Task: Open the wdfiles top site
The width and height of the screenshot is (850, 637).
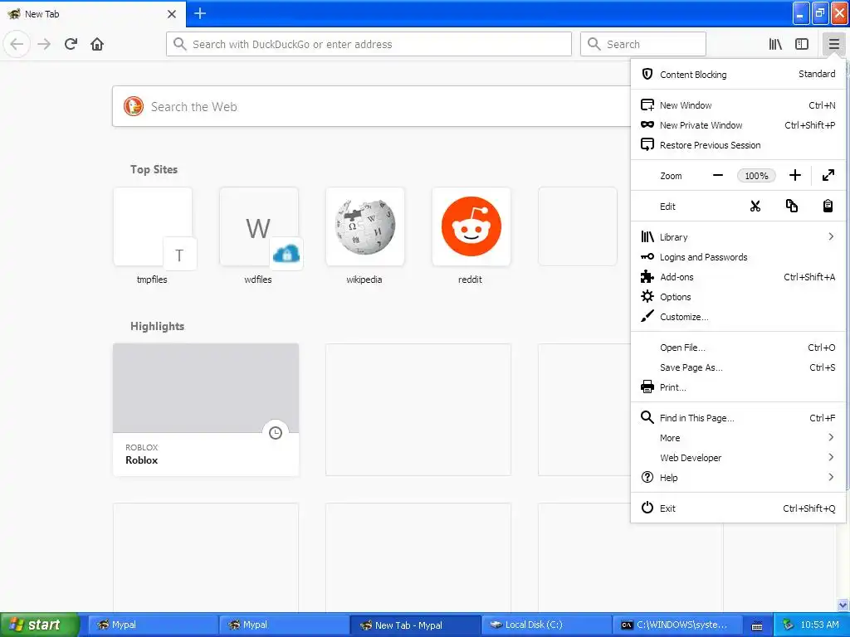Action: point(259,236)
